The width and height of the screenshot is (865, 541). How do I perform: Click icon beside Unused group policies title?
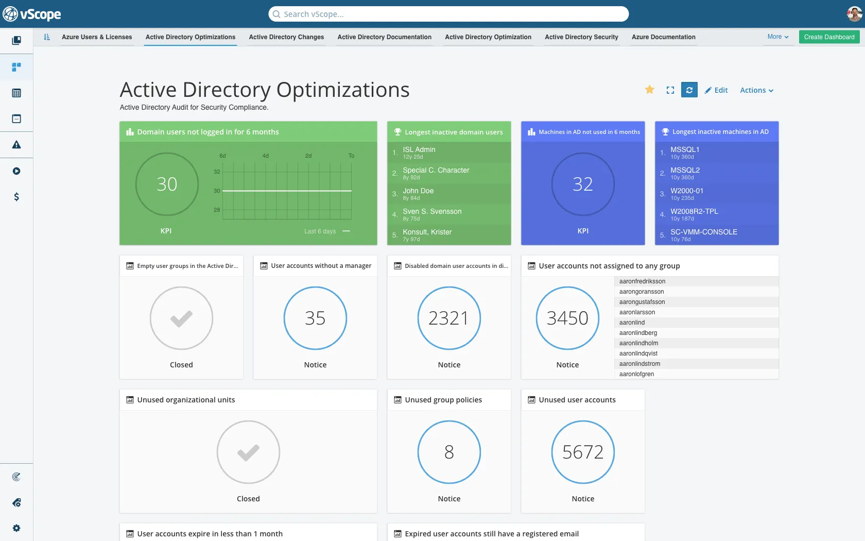pyautogui.click(x=397, y=400)
